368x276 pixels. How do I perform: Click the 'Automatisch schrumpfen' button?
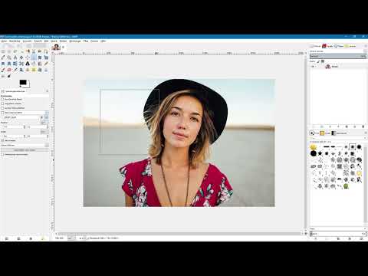25,150
